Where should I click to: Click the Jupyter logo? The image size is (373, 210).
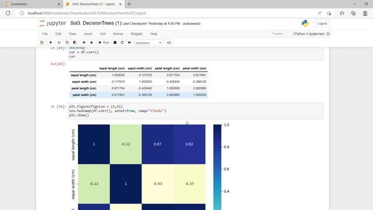click(53, 23)
